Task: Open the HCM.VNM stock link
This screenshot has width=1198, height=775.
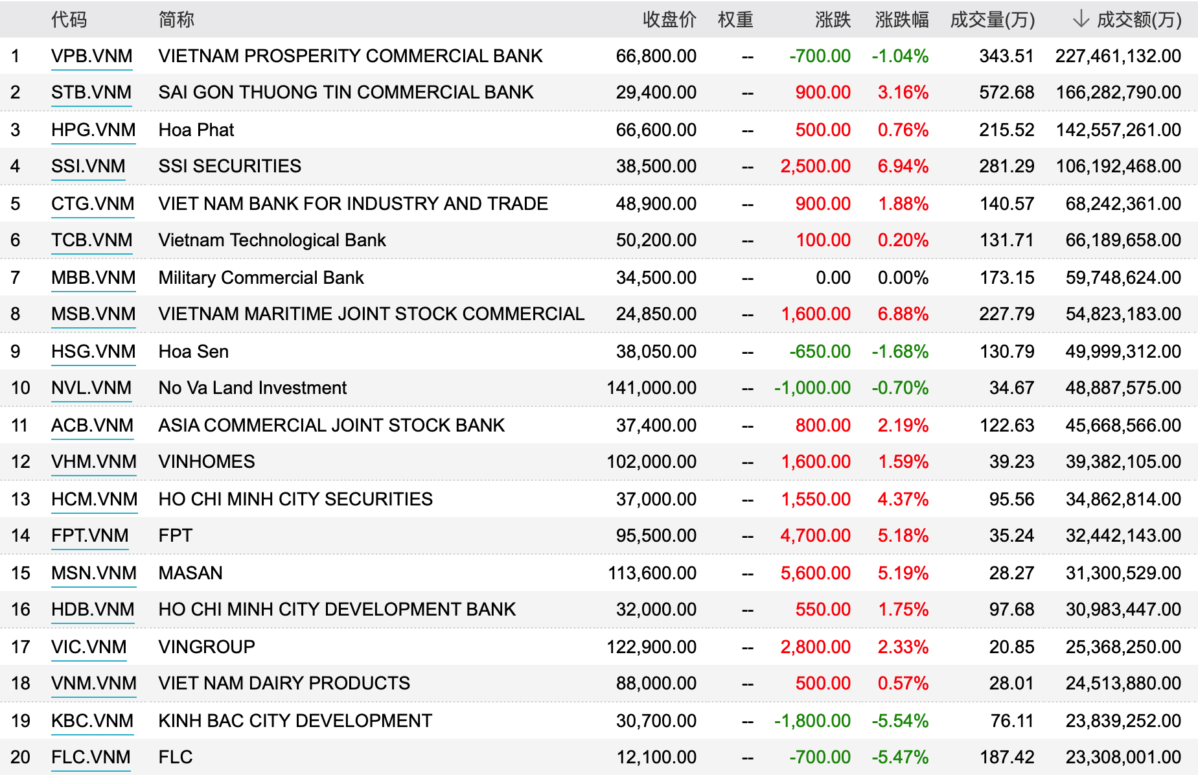Action: (x=94, y=500)
